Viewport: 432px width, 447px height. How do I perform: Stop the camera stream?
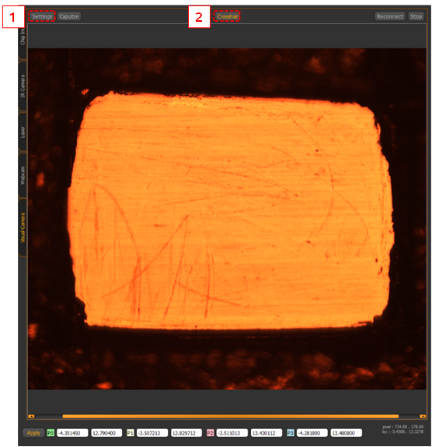click(x=416, y=16)
